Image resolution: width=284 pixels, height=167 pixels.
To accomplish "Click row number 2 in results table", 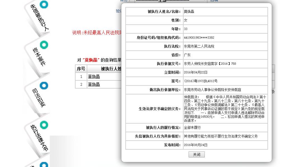I will click(81, 84).
